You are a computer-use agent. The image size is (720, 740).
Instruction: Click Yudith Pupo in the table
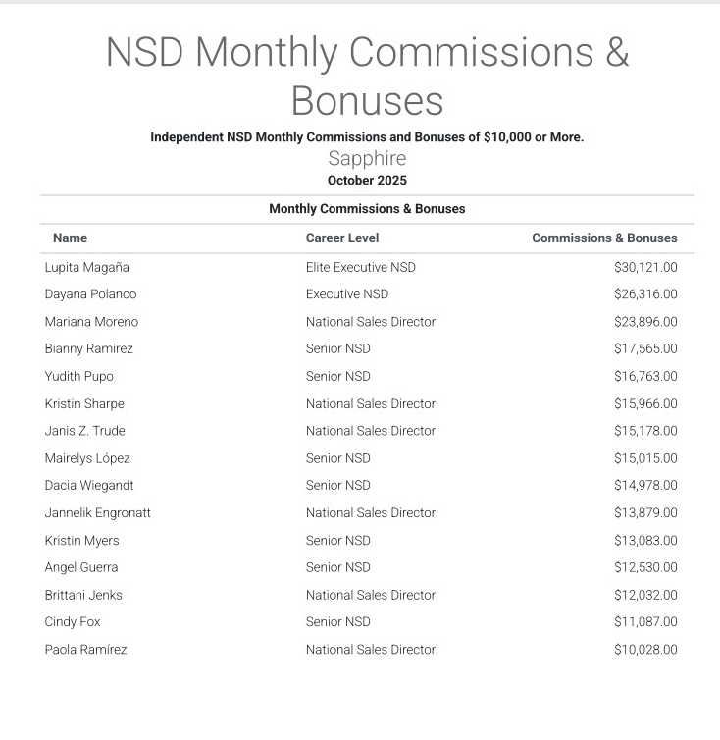click(78, 376)
